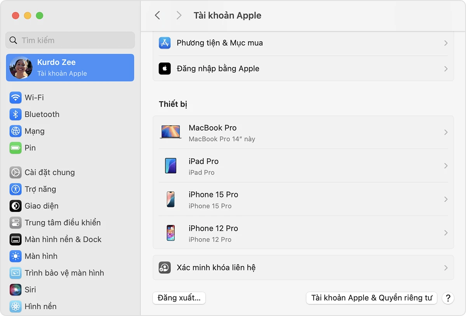Click the Đăng xuất button
466x316 pixels.
tap(179, 298)
